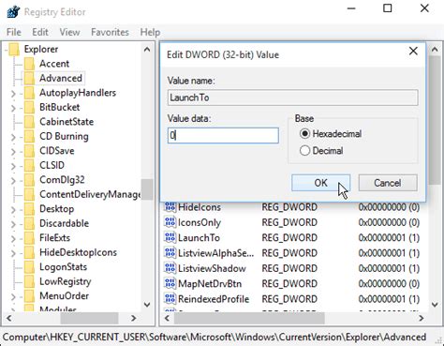Expand the BitBucket tree node
Image resolution: width=444 pixels, height=346 pixels.
coord(13,108)
